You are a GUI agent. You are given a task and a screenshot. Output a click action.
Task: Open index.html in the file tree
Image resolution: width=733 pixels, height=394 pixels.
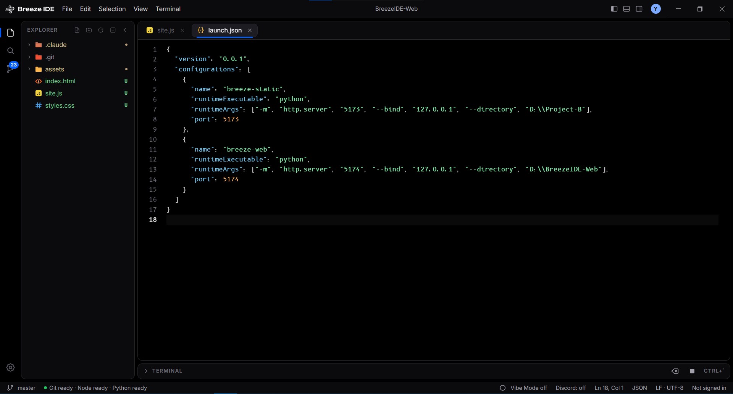click(77, 81)
